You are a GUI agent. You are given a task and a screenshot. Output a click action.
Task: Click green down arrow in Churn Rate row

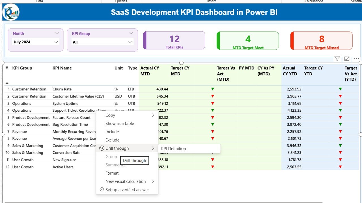point(213,89)
